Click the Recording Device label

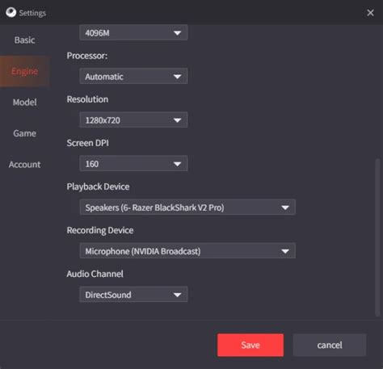[x=100, y=230]
